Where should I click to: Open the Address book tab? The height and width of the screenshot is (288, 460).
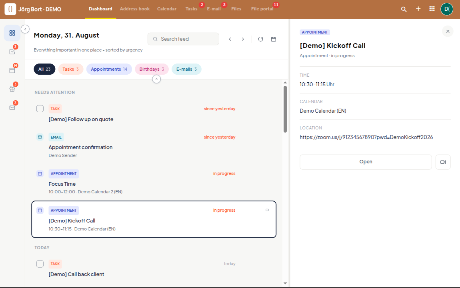pyautogui.click(x=135, y=9)
